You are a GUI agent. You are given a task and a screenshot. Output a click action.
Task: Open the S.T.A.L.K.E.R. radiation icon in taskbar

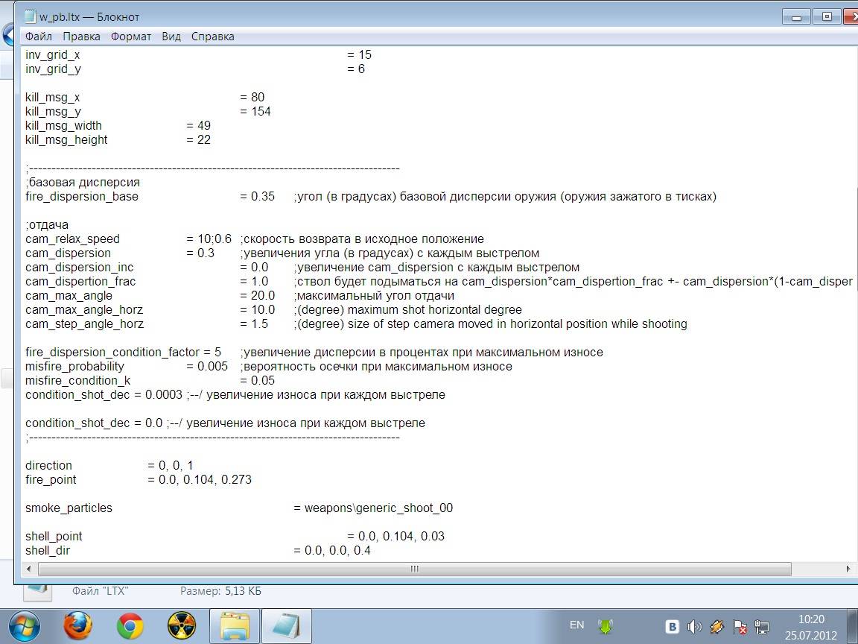coord(182,626)
